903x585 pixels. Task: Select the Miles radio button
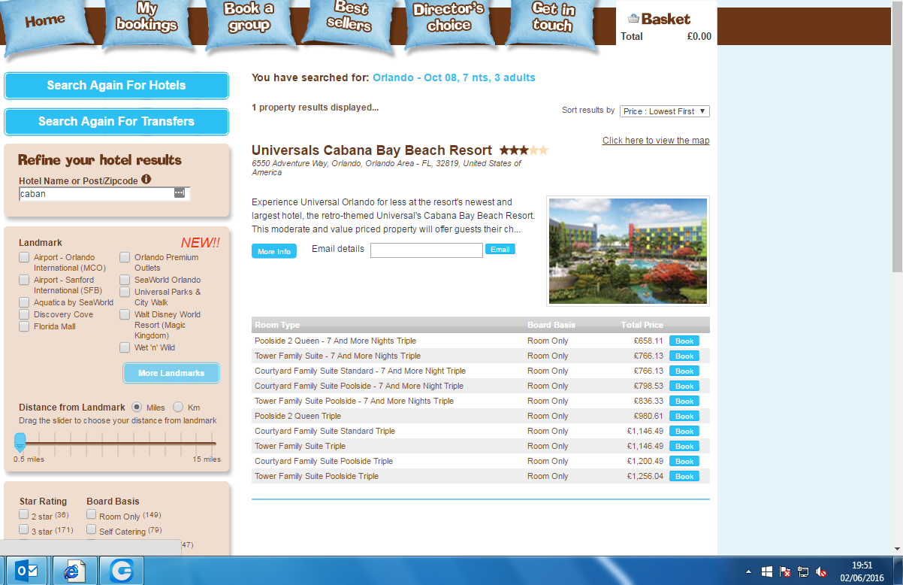(137, 407)
